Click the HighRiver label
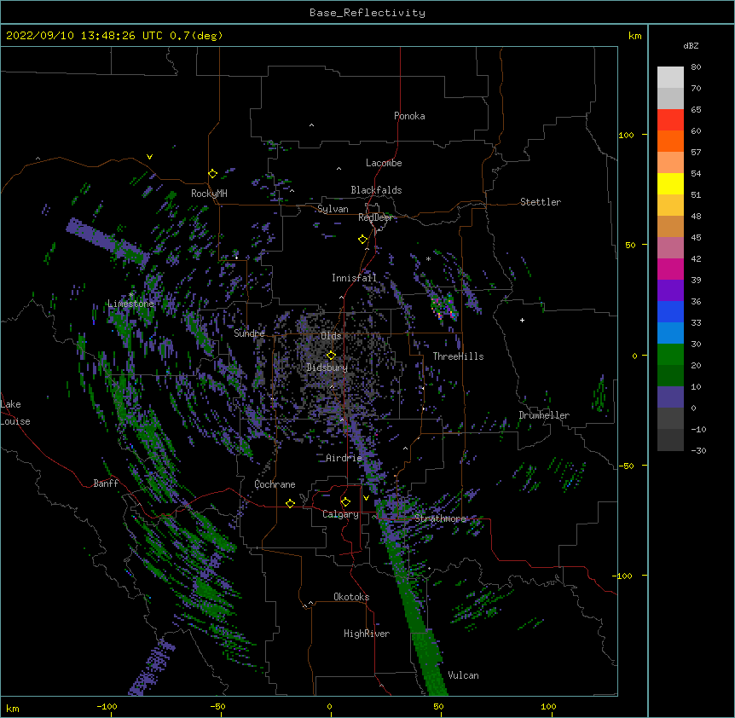 367,634
